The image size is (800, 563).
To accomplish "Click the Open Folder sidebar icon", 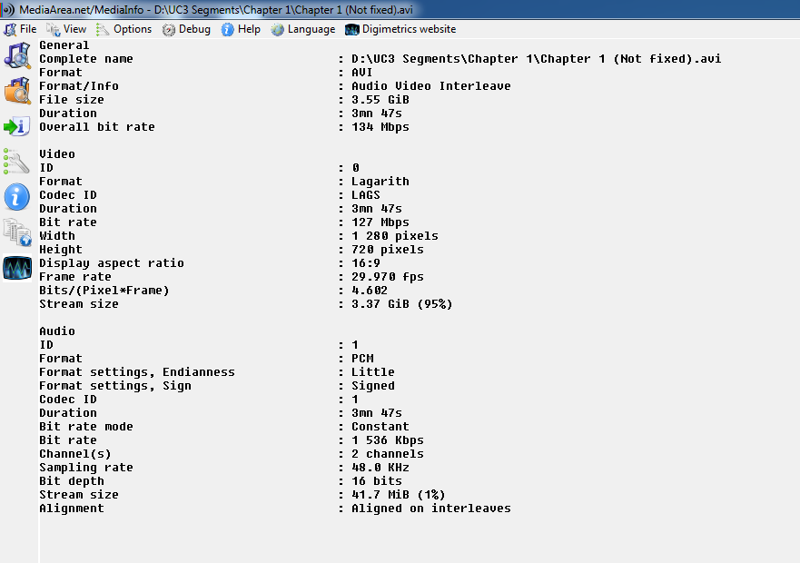I will (17, 91).
